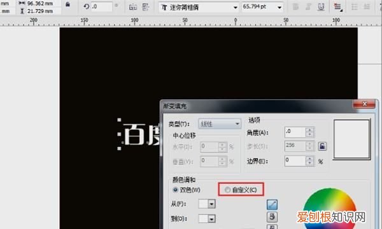
Task: Click the 水平(I) offset stepper
Action: coord(222,147)
